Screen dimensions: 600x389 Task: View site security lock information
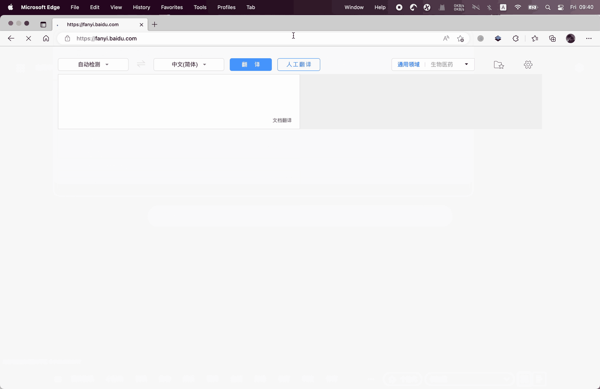coord(67,38)
